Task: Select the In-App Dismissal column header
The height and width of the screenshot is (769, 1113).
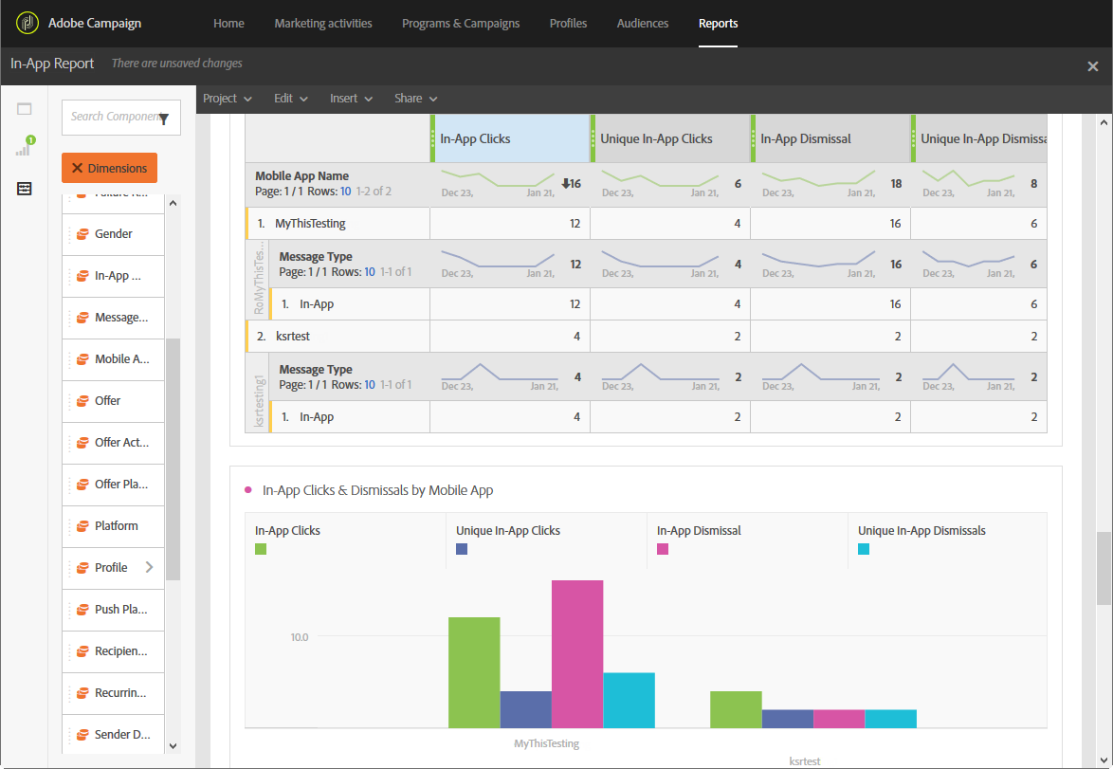Action: (831, 138)
